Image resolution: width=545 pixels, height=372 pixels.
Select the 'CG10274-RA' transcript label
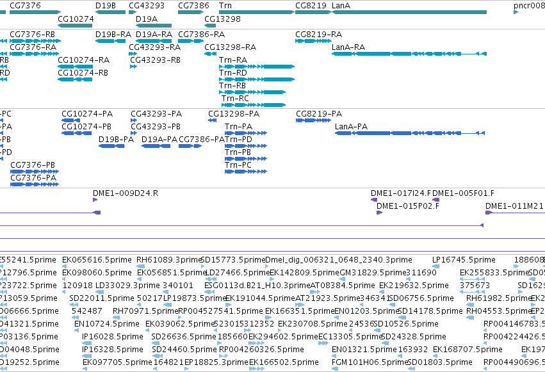(84, 60)
